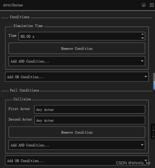Click the Time label

[x=12, y=36]
